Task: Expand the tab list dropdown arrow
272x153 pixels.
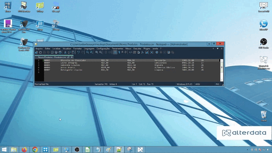Action: [217, 49]
